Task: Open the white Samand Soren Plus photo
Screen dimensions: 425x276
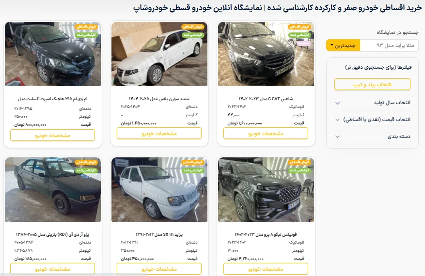Action: point(159,54)
